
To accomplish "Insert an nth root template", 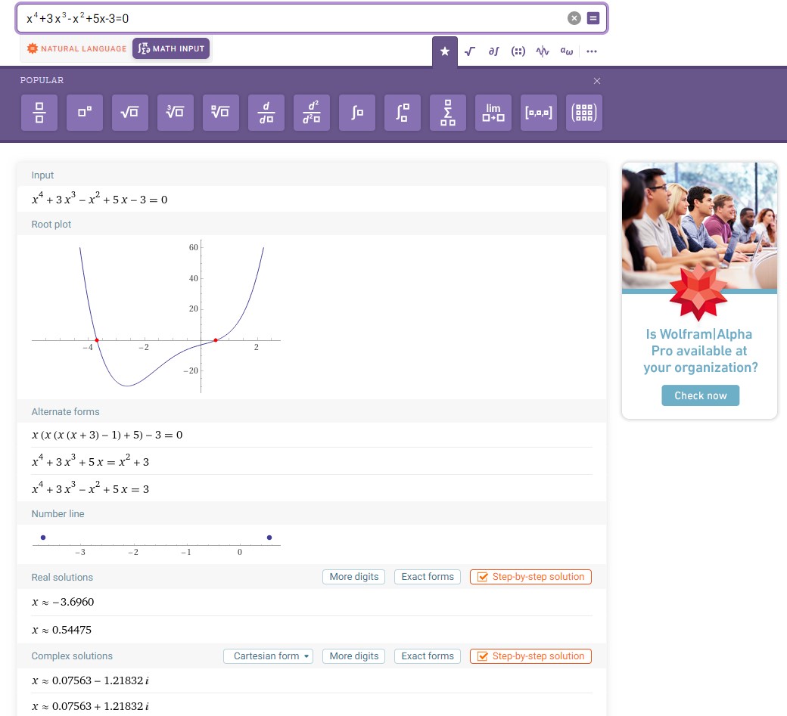I will tap(221, 113).
